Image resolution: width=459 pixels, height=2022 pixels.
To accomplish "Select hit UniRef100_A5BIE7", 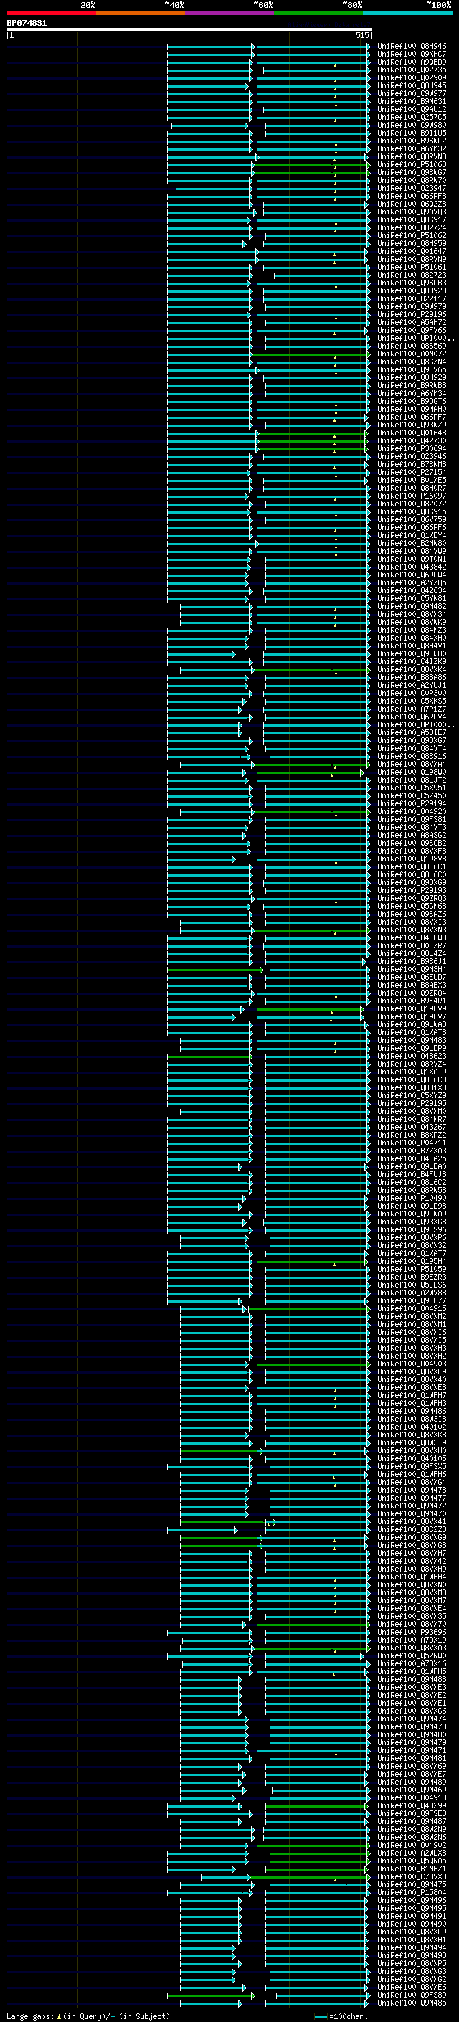I will click(412, 733).
